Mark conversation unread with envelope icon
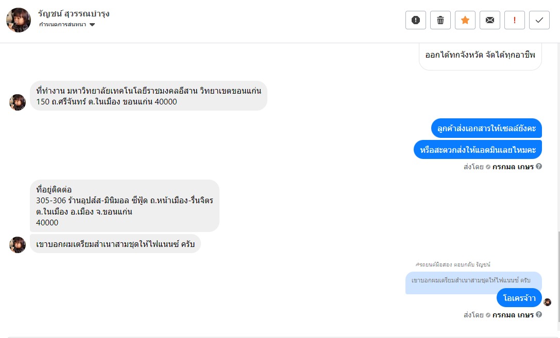The height and width of the screenshot is (338, 560). pyautogui.click(x=490, y=20)
